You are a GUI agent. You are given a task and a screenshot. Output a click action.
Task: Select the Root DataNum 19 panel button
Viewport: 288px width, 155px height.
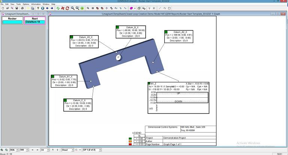click(35, 20)
